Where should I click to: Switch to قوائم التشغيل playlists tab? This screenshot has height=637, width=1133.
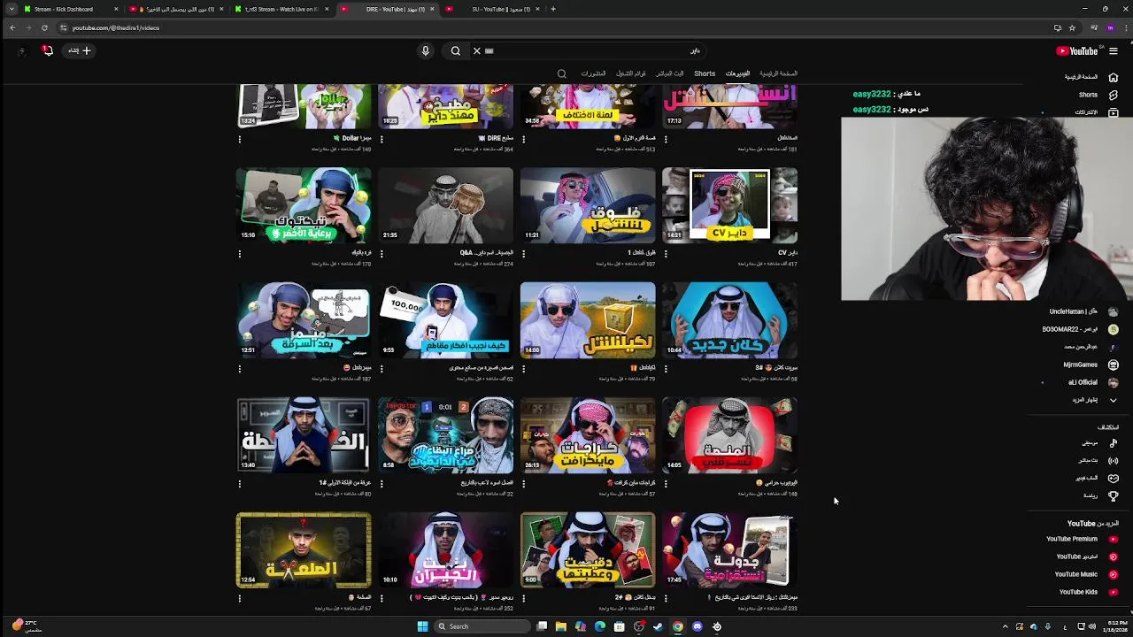[x=631, y=73]
